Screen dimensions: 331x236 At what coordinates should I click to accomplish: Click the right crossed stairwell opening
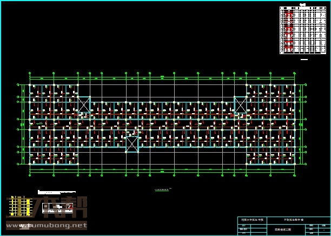240,104
